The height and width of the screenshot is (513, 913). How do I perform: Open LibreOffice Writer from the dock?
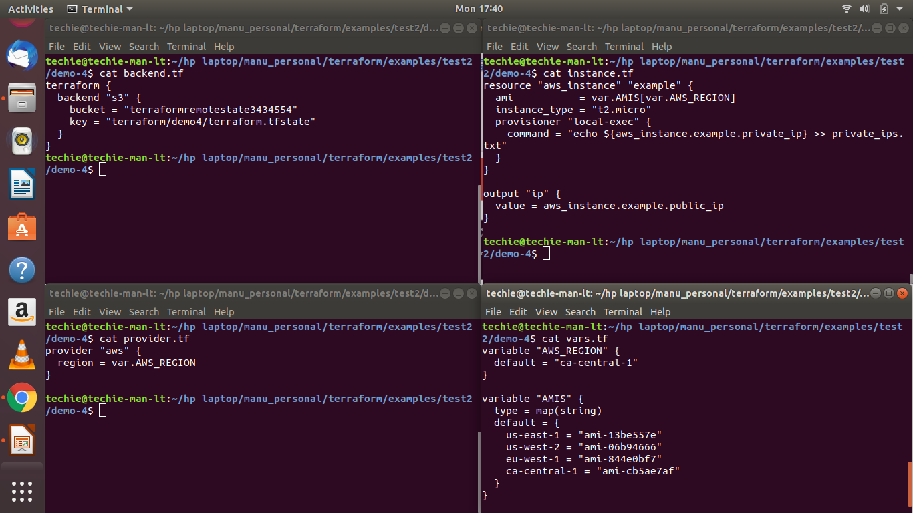22,184
